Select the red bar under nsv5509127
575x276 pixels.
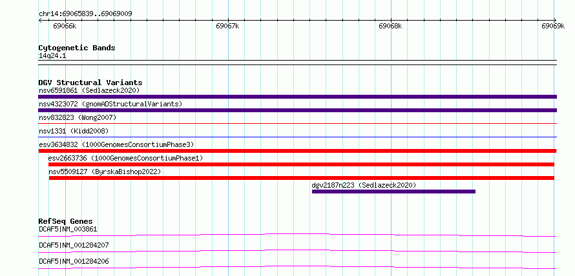(302, 178)
